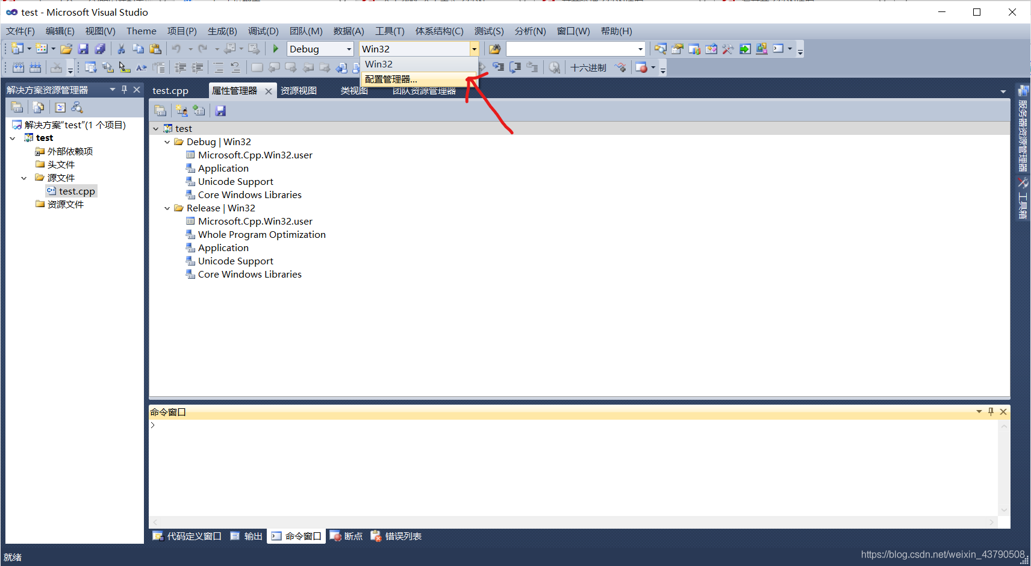Click into the command window input area
Screen dimensions: 1031x566
573,467
